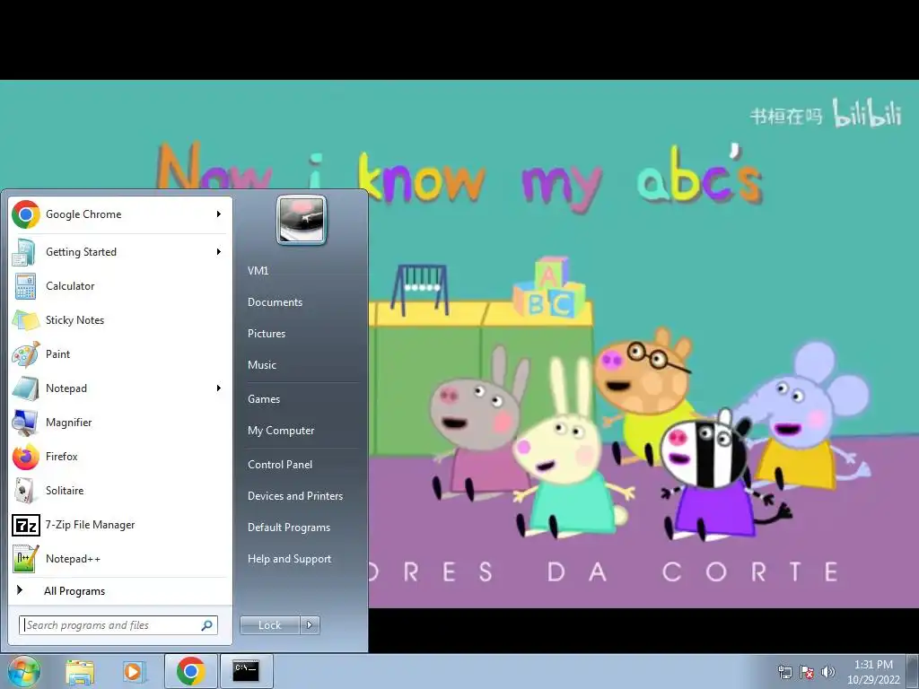Click the taskbar clock and date
The height and width of the screenshot is (689, 919).
(x=873, y=672)
